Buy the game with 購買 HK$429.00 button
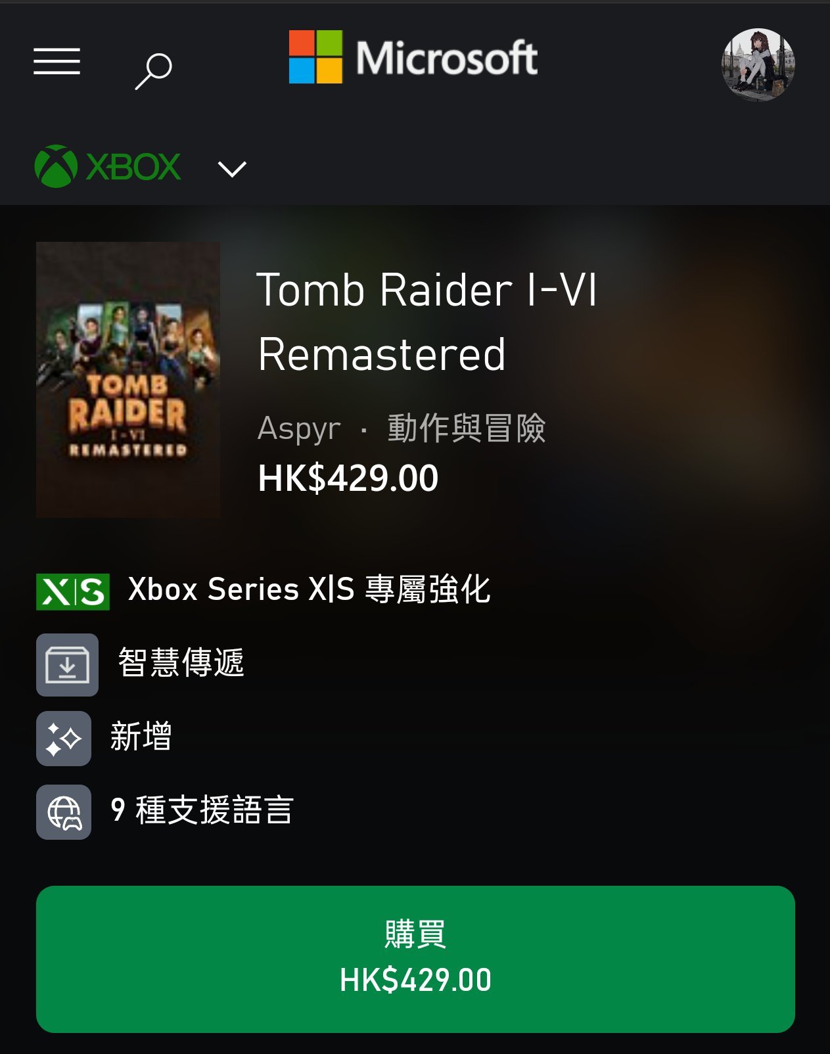This screenshot has width=830, height=1054. [x=415, y=959]
